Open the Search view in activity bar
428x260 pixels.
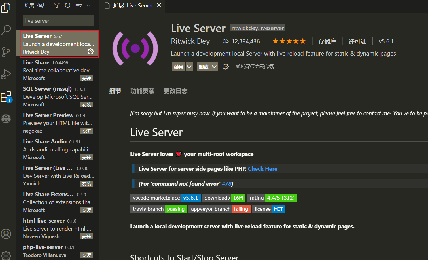pyautogui.click(x=6, y=30)
